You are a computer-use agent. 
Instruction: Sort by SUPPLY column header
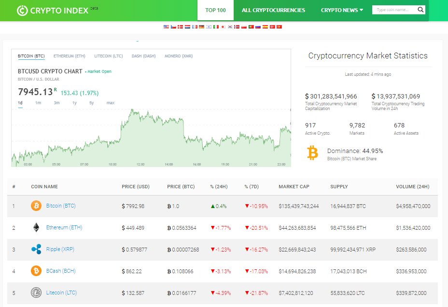[339, 186]
